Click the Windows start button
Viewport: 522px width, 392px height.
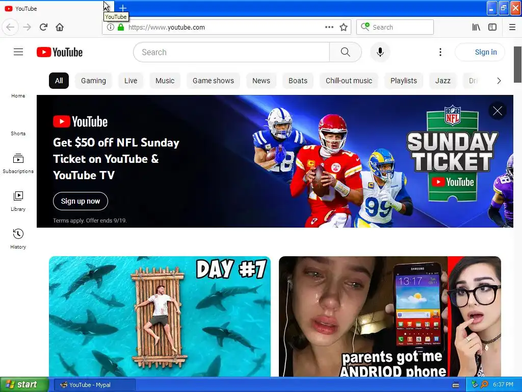pos(24,385)
